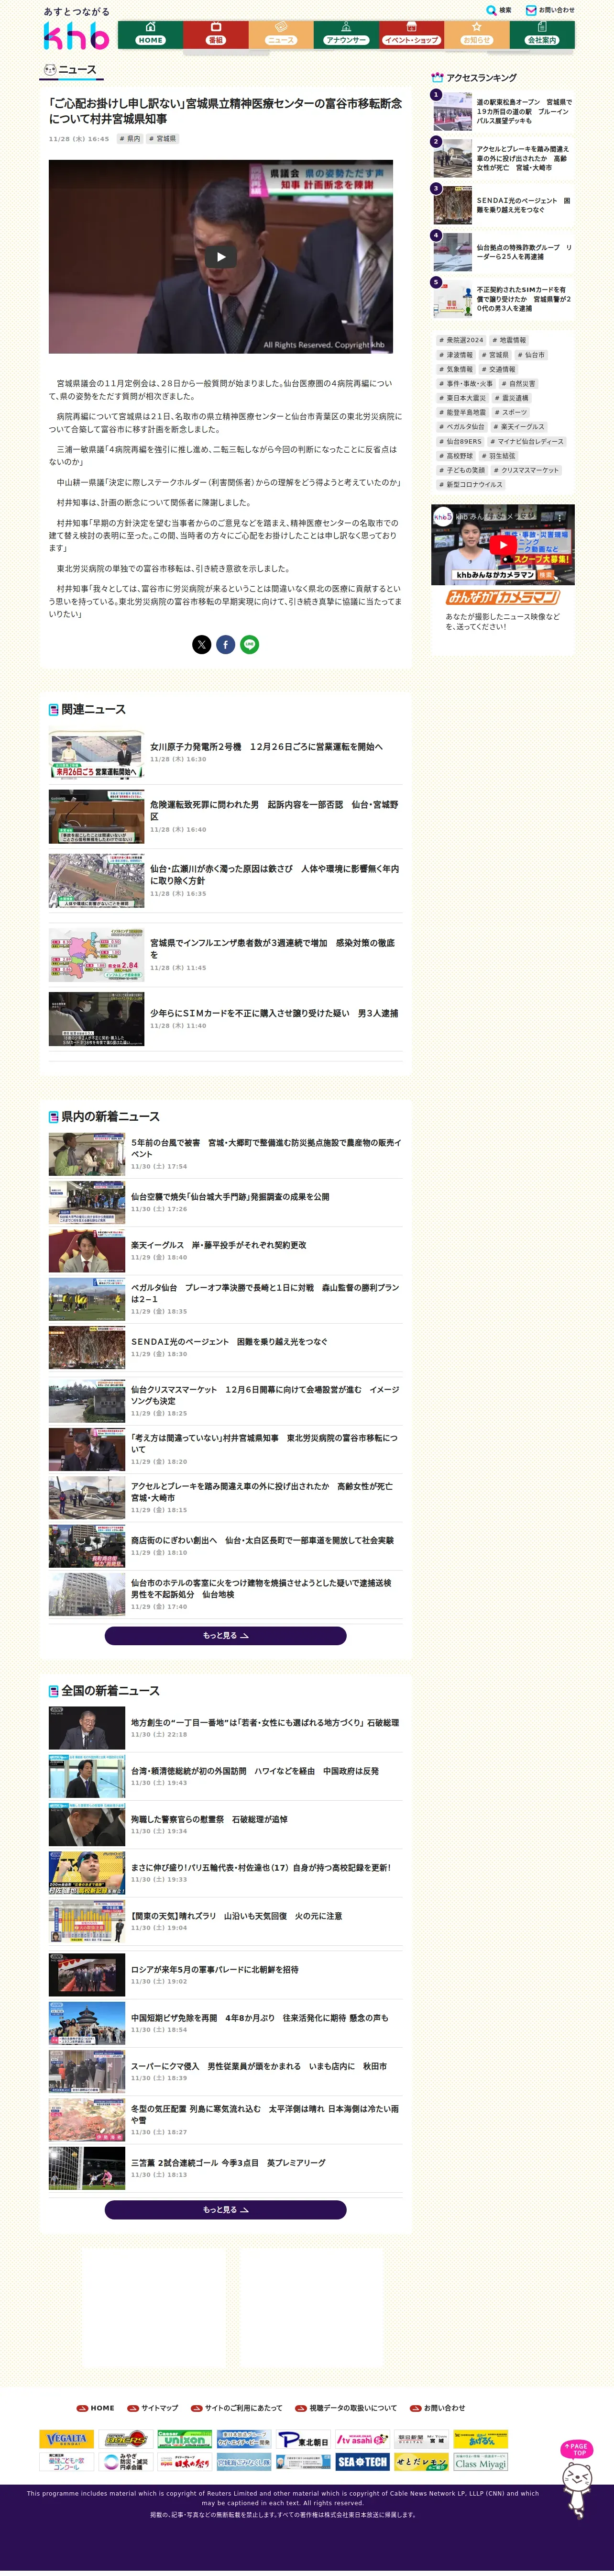This screenshot has height=2576, width=614.
Task: Select the 仙台89ERS hashtag
Action: 460,441
